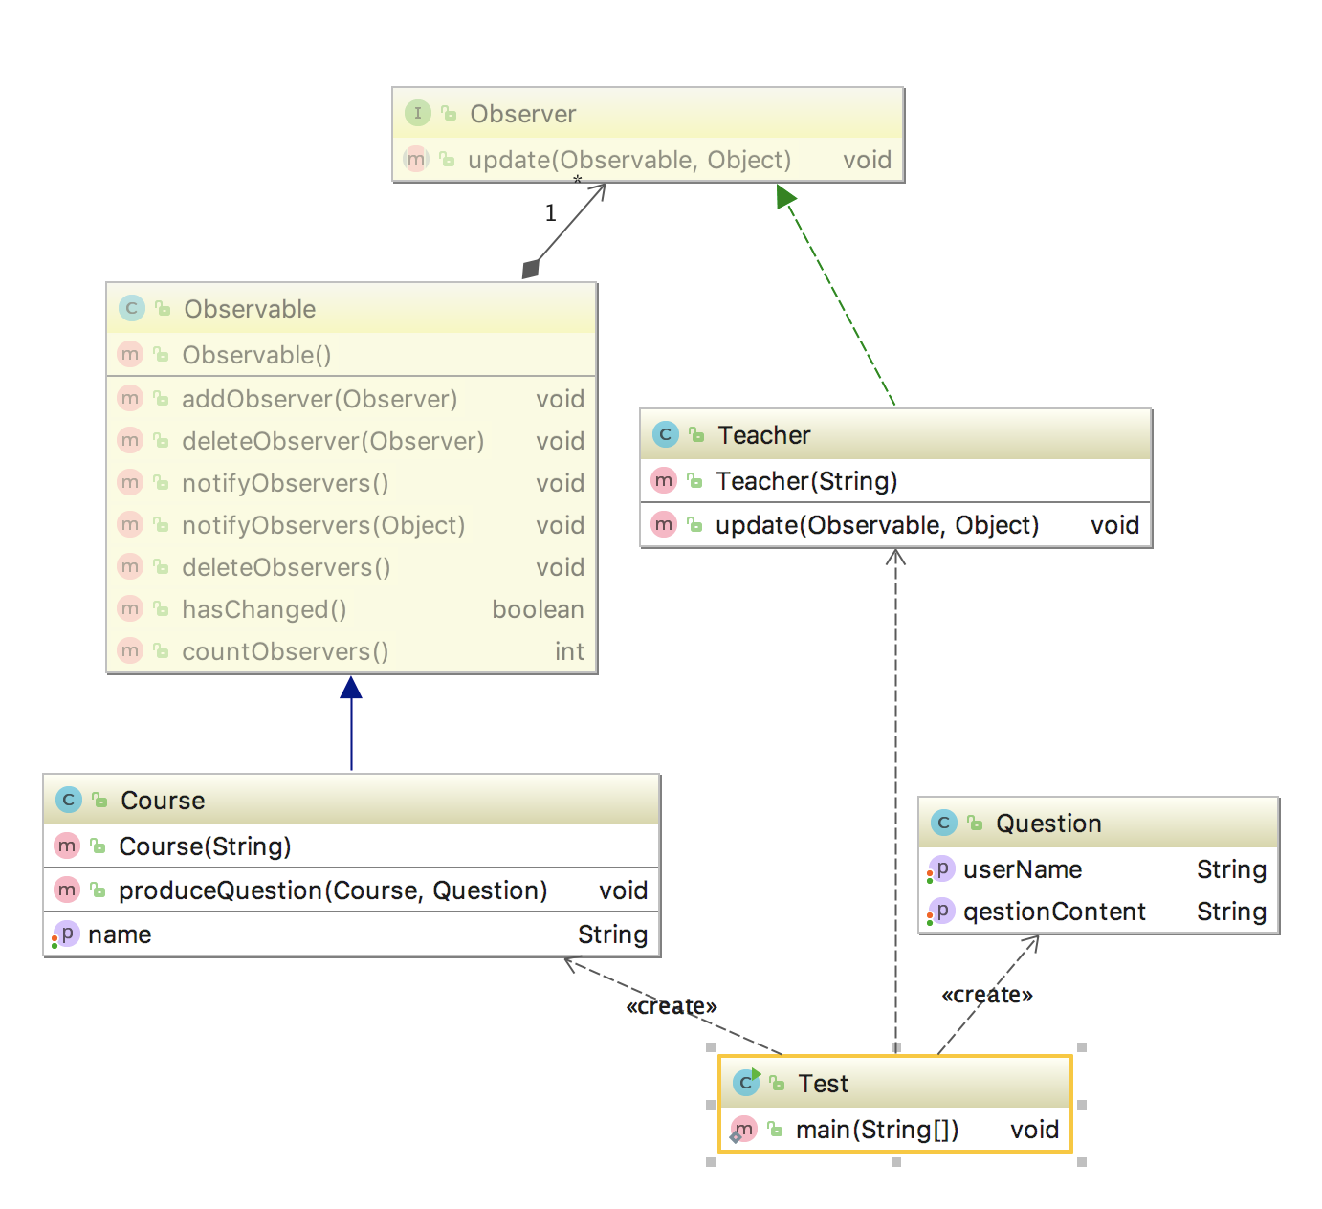Click the Teacher(String) constructor text

[806, 481]
